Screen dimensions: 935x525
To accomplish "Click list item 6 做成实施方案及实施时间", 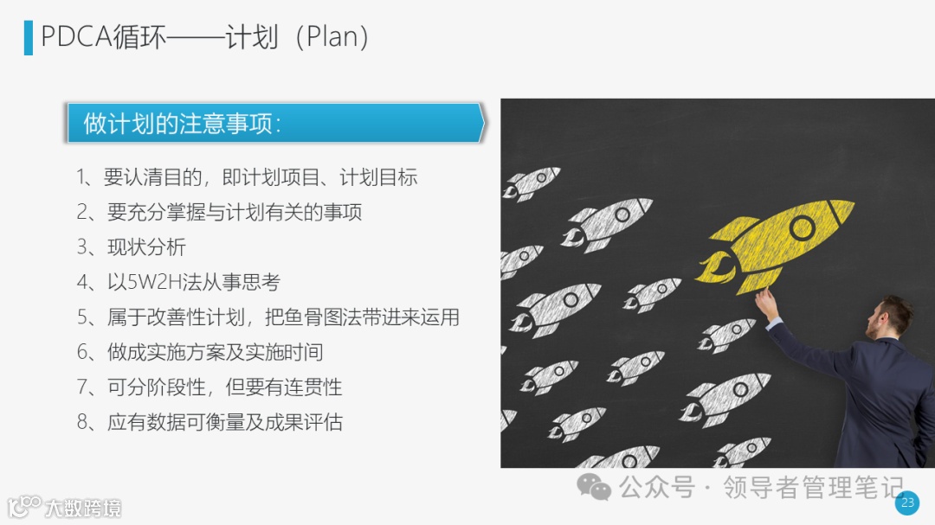I will (200, 352).
